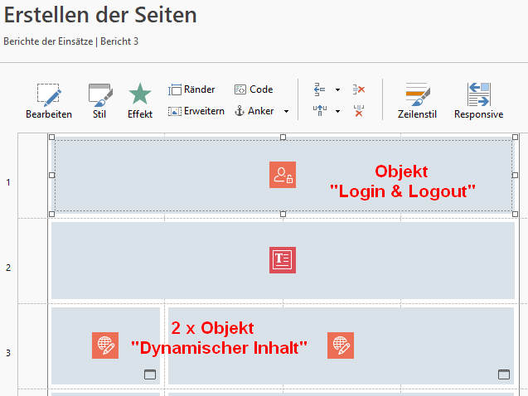Select the text object in row 2

[x=283, y=260]
